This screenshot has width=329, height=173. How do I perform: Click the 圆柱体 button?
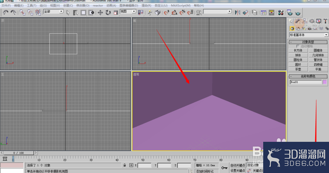pyautogui.click(x=298, y=60)
